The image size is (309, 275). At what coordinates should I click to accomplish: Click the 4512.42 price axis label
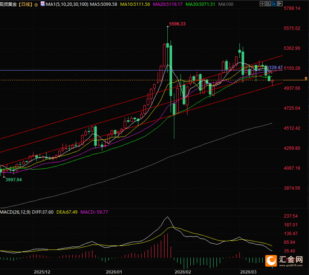pos(292,128)
